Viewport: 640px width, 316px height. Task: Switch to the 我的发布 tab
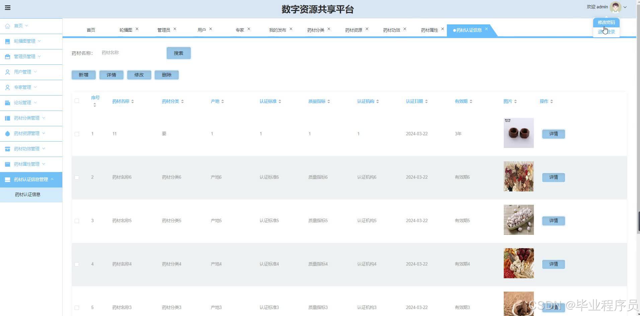(277, 30)
